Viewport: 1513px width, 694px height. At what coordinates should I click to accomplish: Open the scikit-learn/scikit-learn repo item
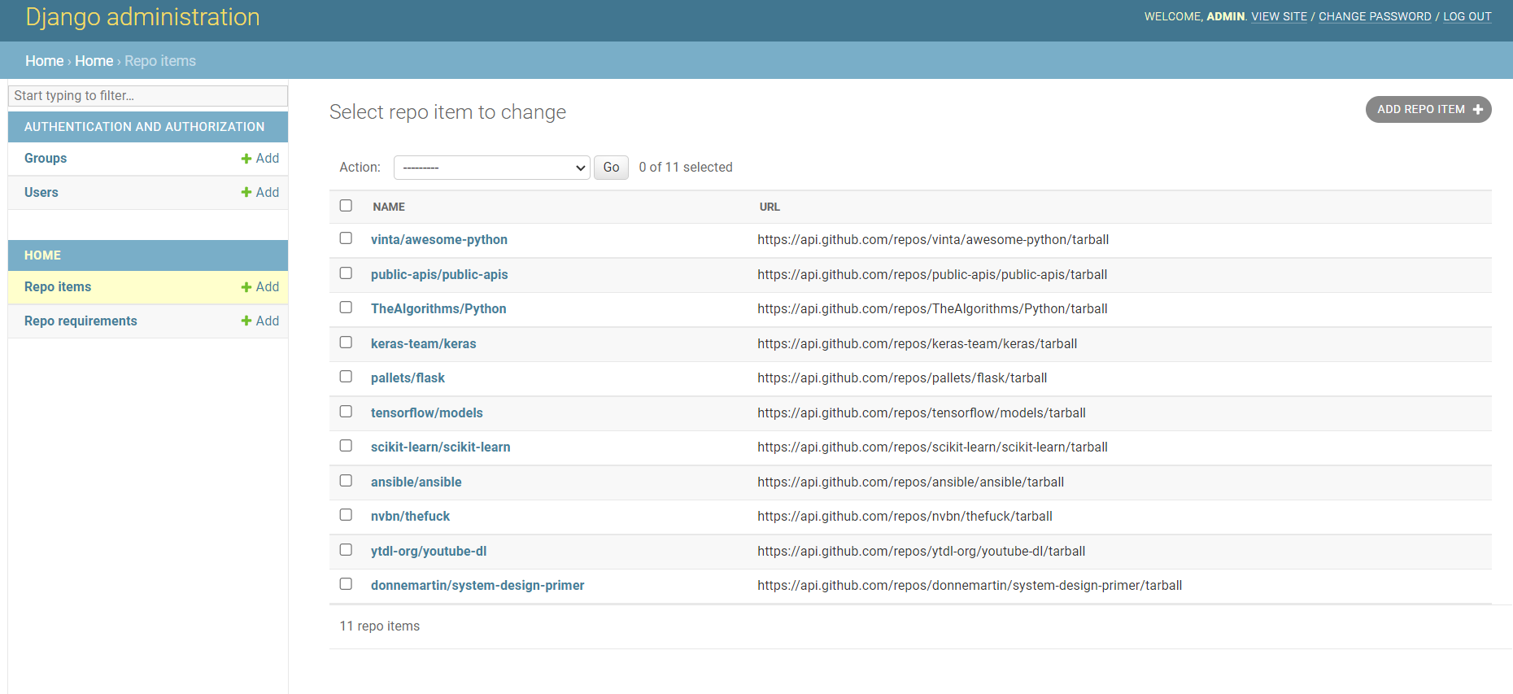click(441, 447)
